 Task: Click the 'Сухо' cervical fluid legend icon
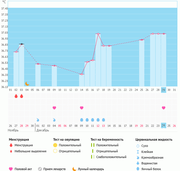138,146
